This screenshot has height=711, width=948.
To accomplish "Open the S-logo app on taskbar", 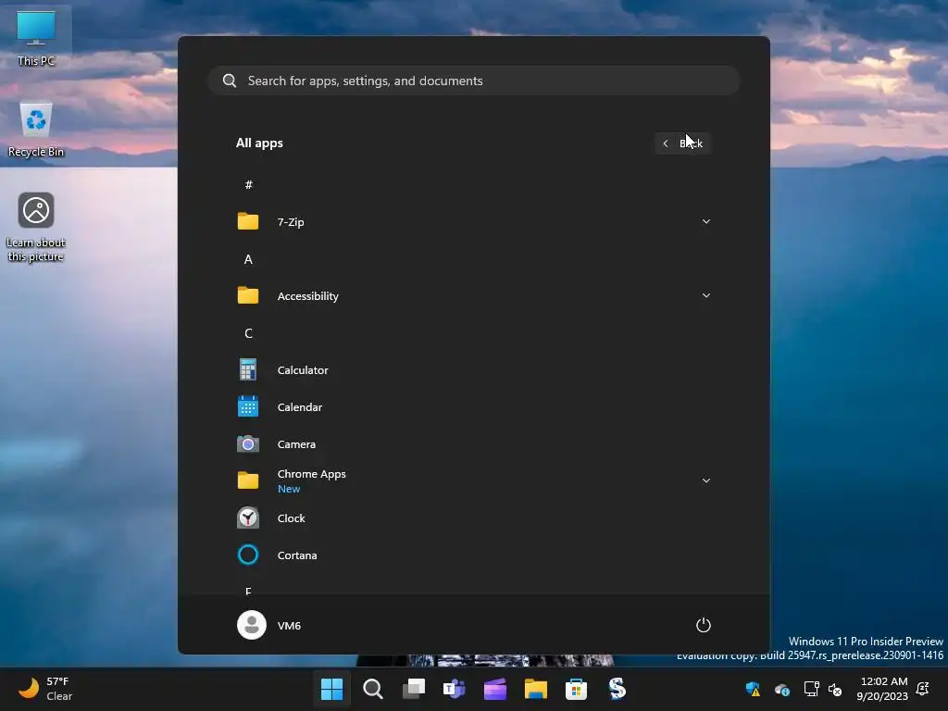I will (617, 689).
